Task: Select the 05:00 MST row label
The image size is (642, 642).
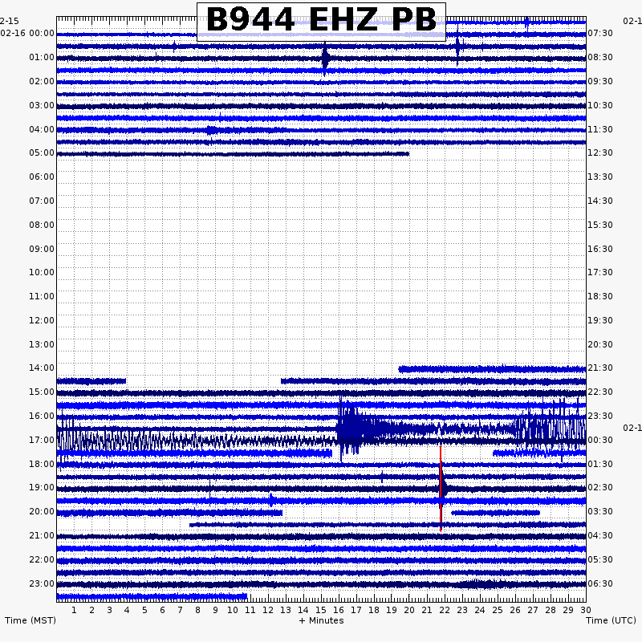Action: coord(42,152)
